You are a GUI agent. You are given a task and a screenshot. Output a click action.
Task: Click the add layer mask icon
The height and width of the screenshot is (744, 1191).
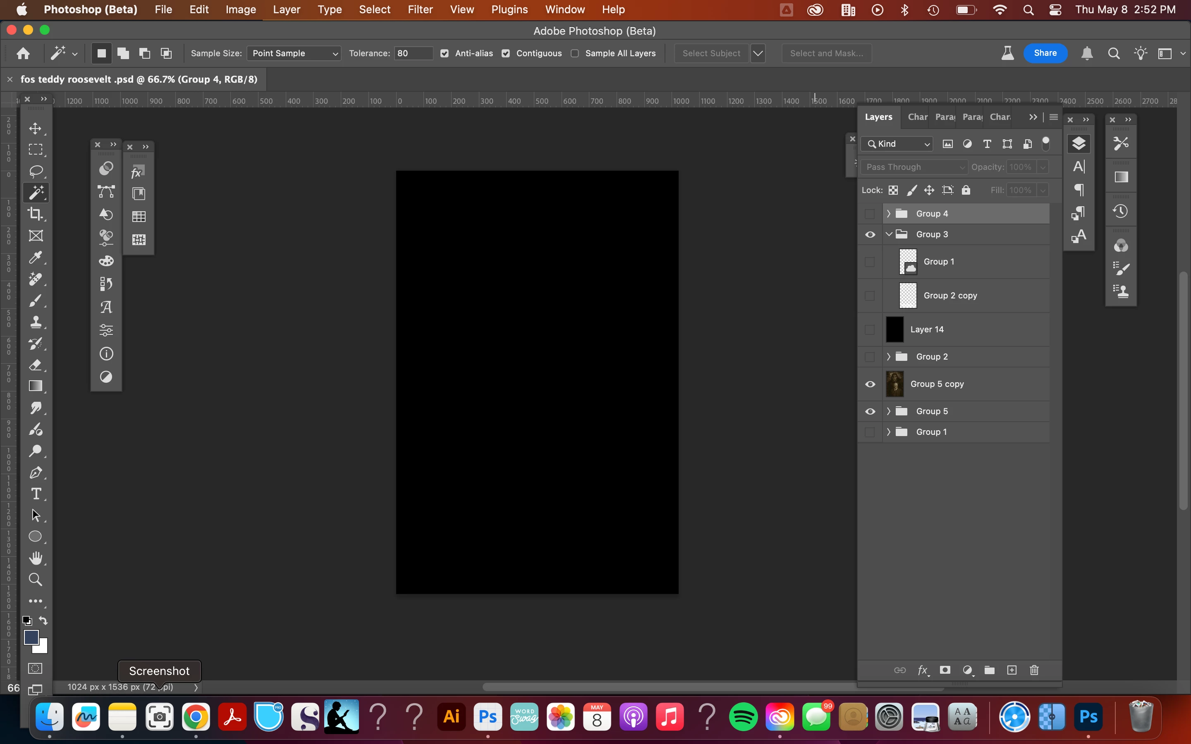click(945, 670)
